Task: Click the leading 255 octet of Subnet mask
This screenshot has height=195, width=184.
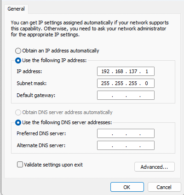Action: coord(105,83)
